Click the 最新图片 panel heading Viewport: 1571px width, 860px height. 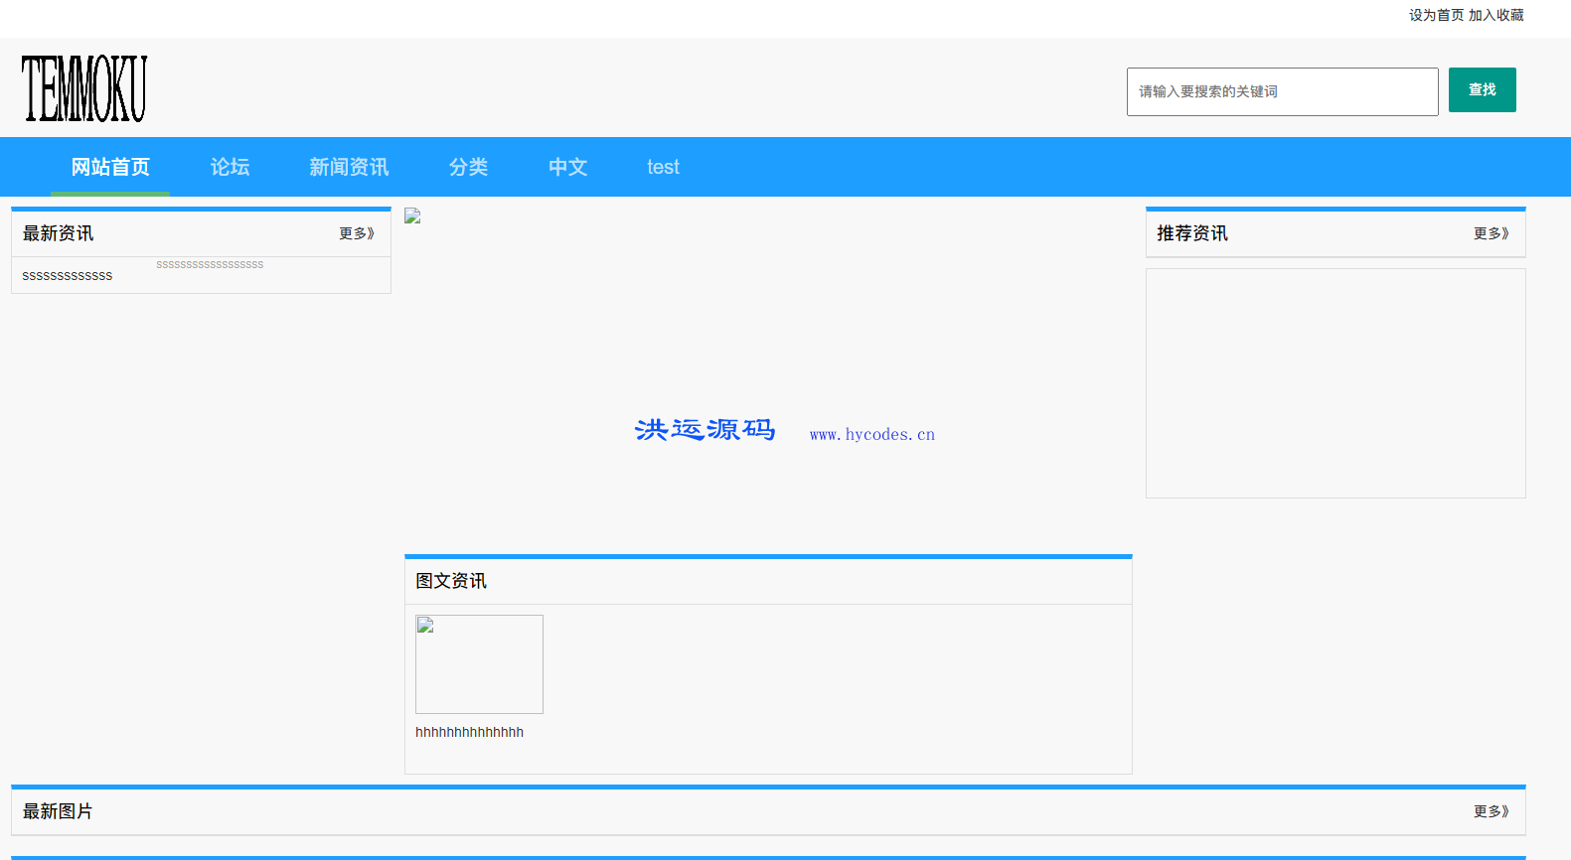58,811
